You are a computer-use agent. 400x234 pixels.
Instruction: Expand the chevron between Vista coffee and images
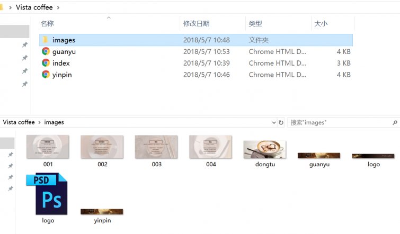tap(40, 122)
